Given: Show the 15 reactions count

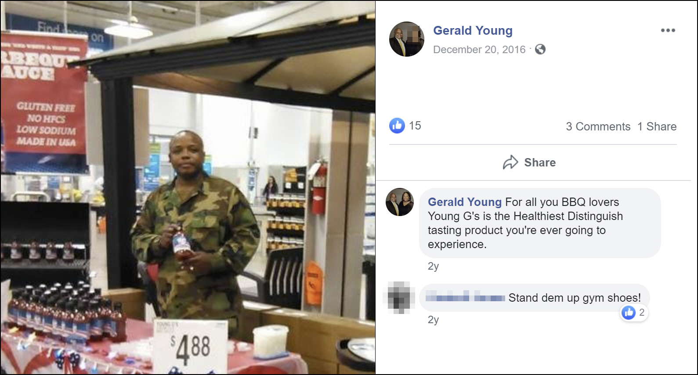Looking at the screenshot, I should tap(415, 126).
